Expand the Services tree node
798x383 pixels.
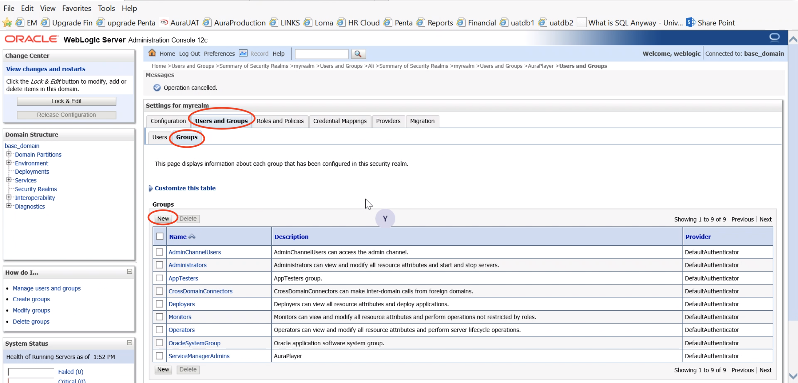(9, 180)
